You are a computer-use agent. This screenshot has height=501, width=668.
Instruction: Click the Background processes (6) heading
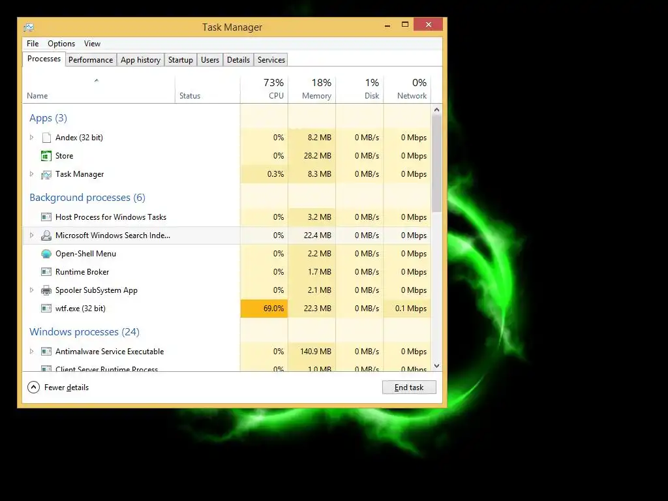[x=87, y=198]
